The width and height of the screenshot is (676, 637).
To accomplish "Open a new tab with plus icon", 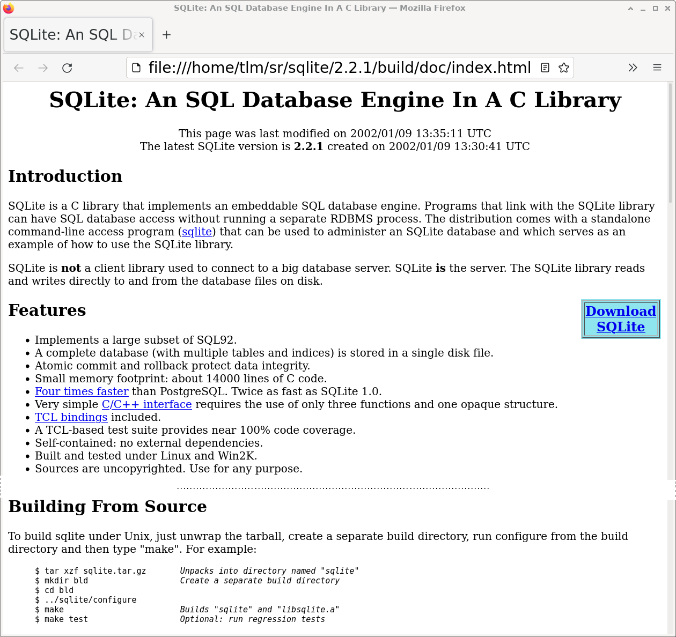I will click(x=166, y=35).
